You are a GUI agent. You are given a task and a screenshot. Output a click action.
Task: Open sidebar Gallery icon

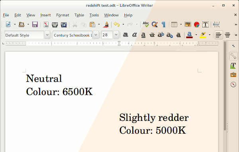(233, 75)
